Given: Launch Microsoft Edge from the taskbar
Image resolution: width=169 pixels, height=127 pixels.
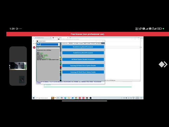Looking at the screenshot, I should (65, 98).
